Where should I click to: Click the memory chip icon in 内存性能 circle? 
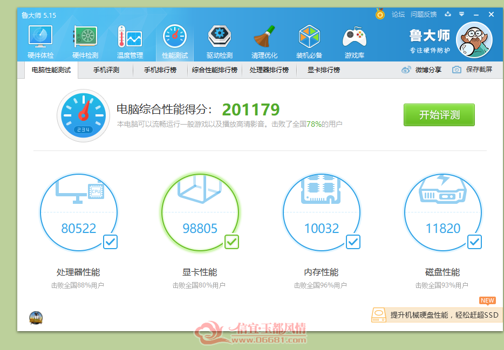(321, 189)
